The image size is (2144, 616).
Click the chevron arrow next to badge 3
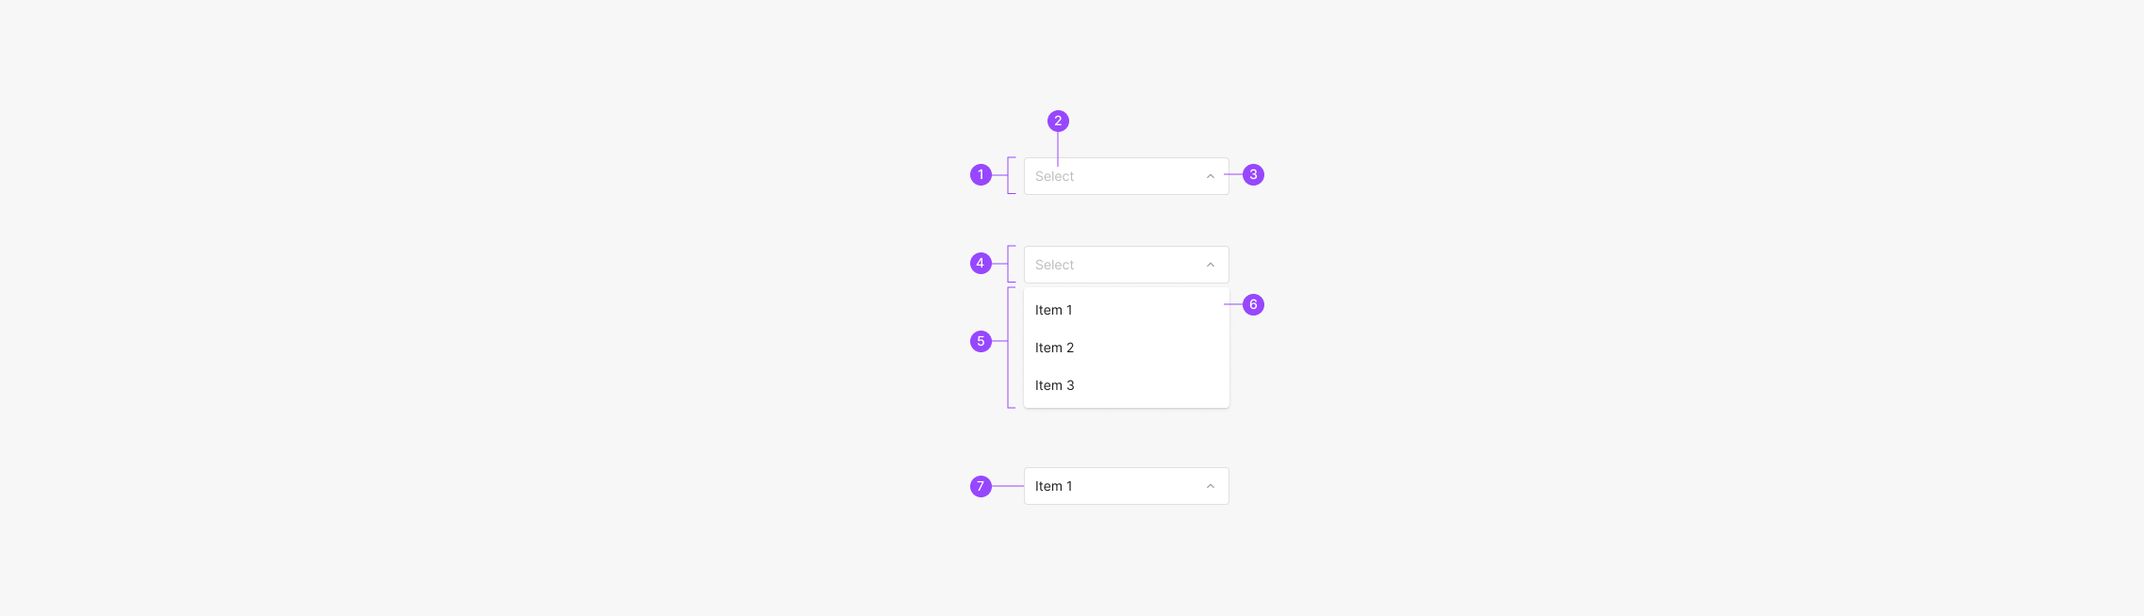1211,176
